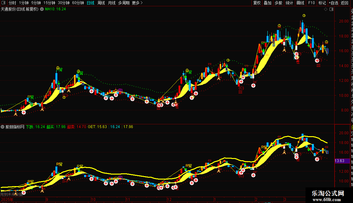The height and width of the screenshot is (203, 353).
Task: Click month 1 on the time axis
Action: tap(215, 199)
